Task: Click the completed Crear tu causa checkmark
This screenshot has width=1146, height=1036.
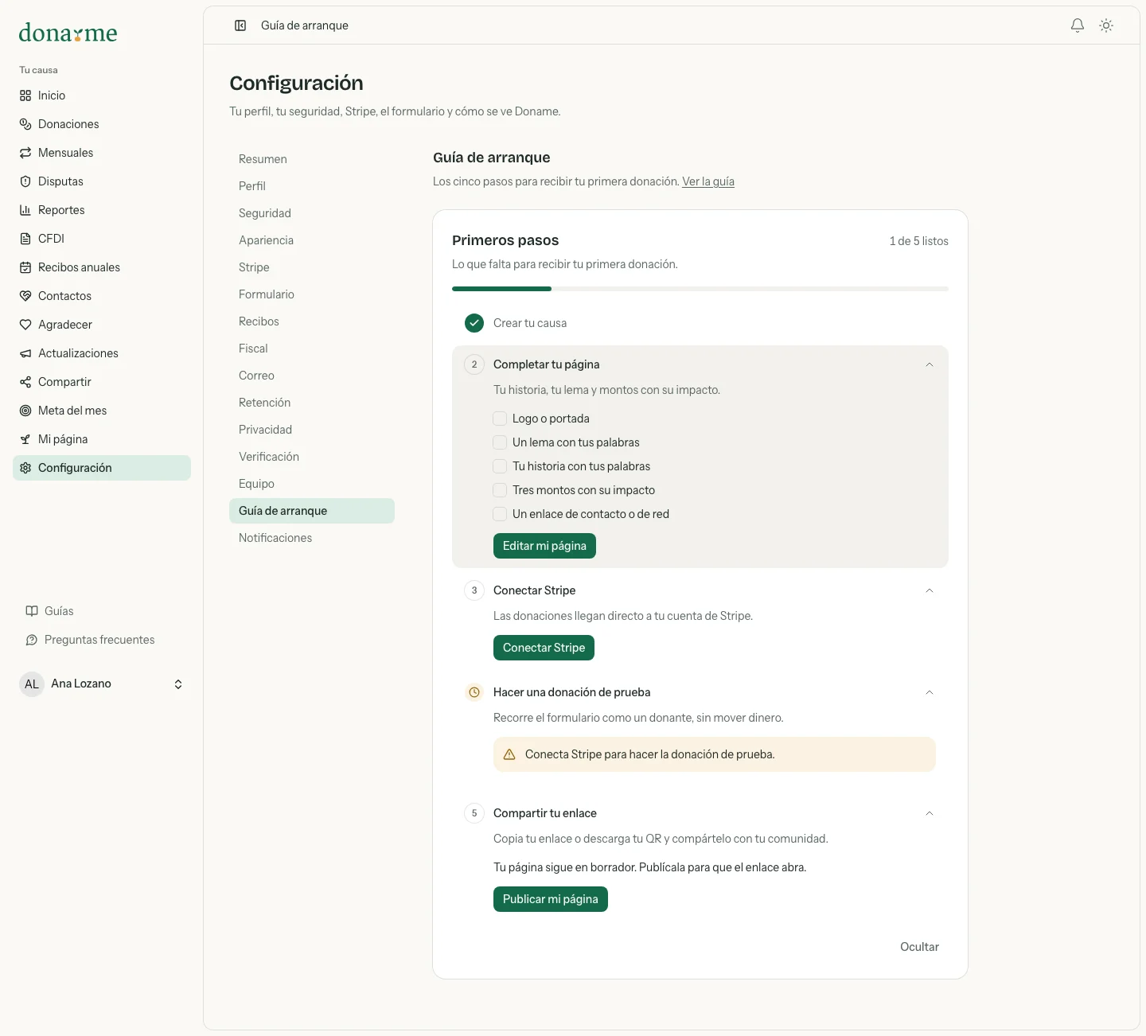Action: [x=474, y=323]
